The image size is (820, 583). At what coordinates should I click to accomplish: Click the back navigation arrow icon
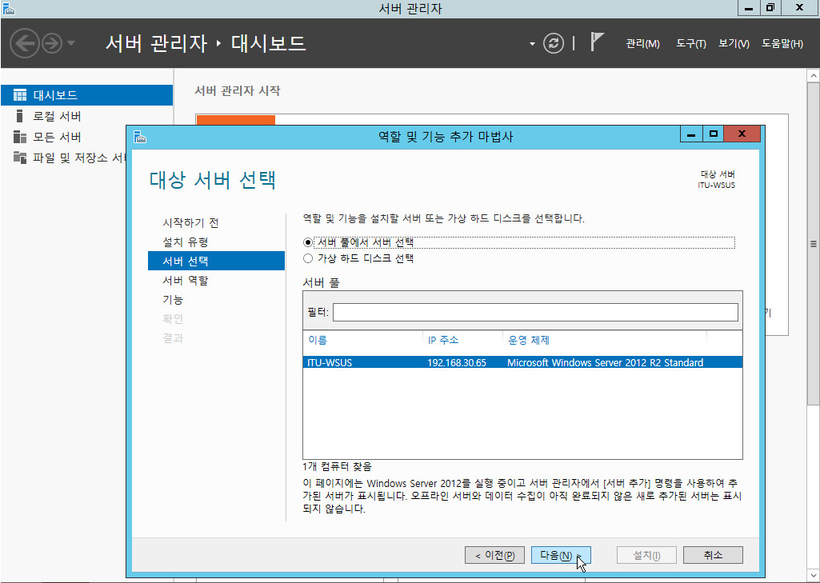[25, 43]
